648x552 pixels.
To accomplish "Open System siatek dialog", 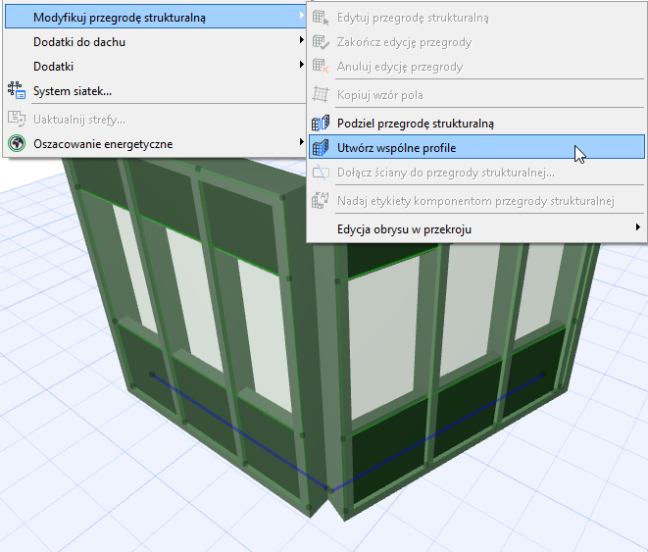I will (73, 91).
